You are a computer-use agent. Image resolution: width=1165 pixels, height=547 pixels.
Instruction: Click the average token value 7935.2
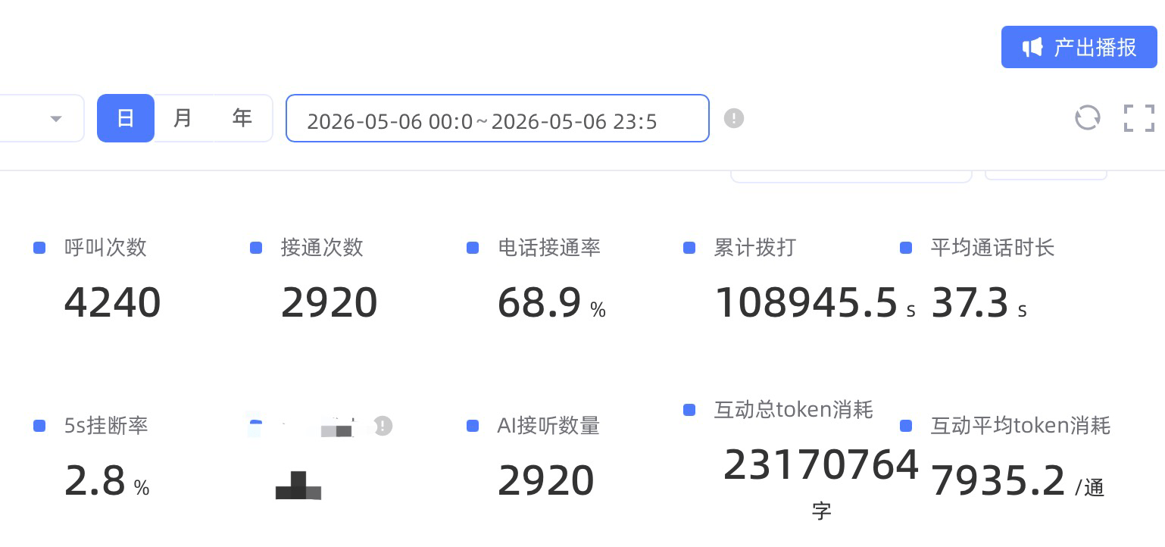(998, 481)
